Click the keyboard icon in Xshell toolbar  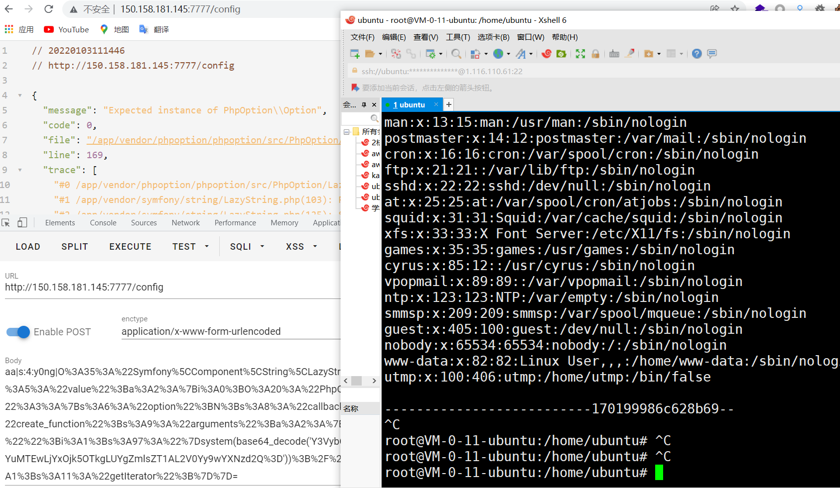(x=614, y=54)
